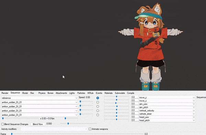Click the aim_yaw value input field
The height and width of the screenshot is (135, 206).
135,104
